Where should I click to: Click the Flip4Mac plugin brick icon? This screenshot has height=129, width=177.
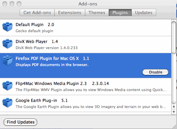pos(7,86)
